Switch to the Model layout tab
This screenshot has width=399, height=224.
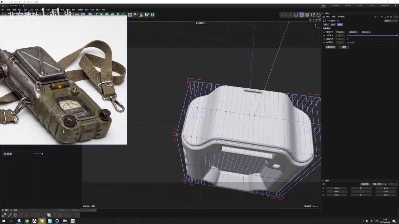tap(348, 6)
